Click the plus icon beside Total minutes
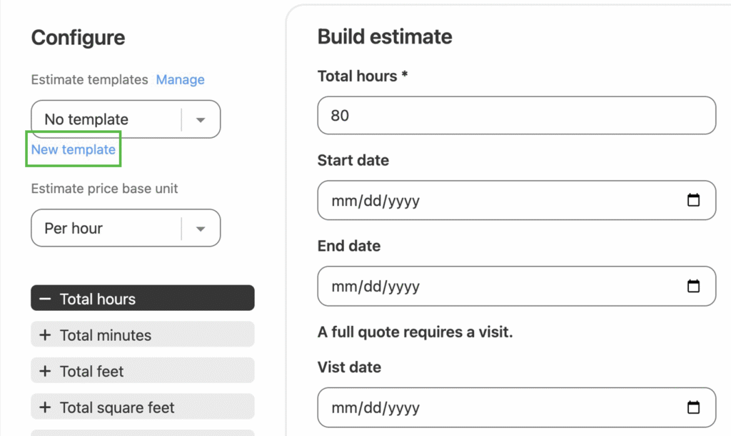This screenshot has width=731, height=436. click(45, 335)
